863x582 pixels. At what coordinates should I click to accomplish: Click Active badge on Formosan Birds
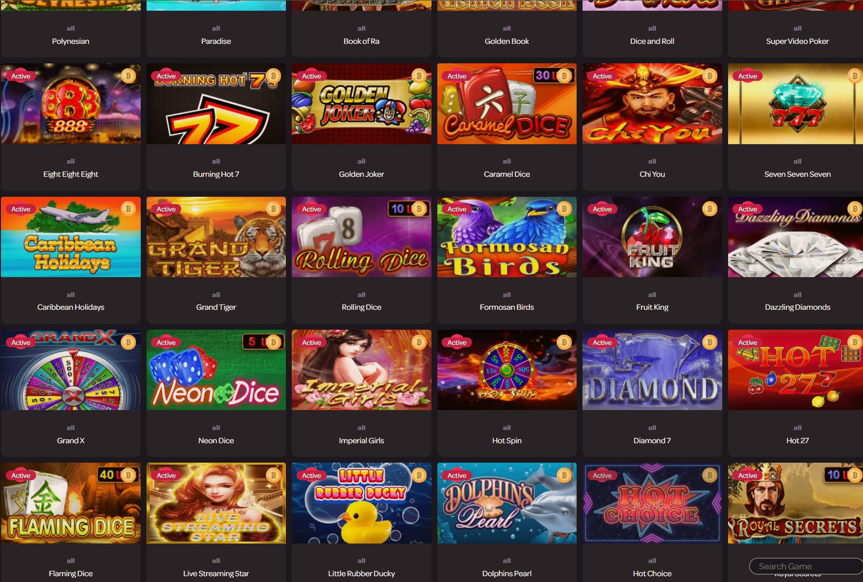[457, 209]
